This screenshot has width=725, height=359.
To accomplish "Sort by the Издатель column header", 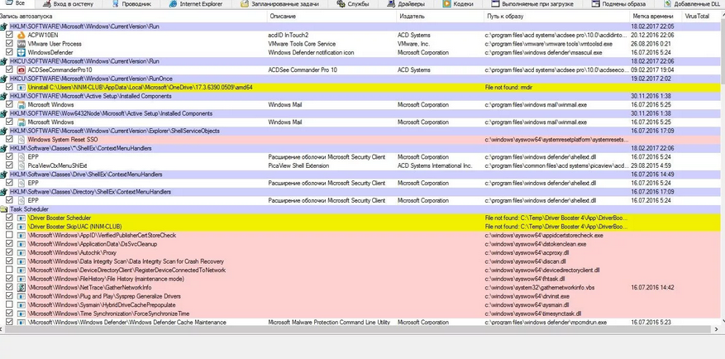I will (440, 17).
